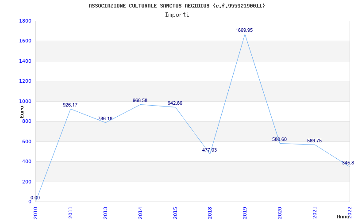Select the 786.18 data label
This screenshot has height=221, width=354.
tap(105, 118)
